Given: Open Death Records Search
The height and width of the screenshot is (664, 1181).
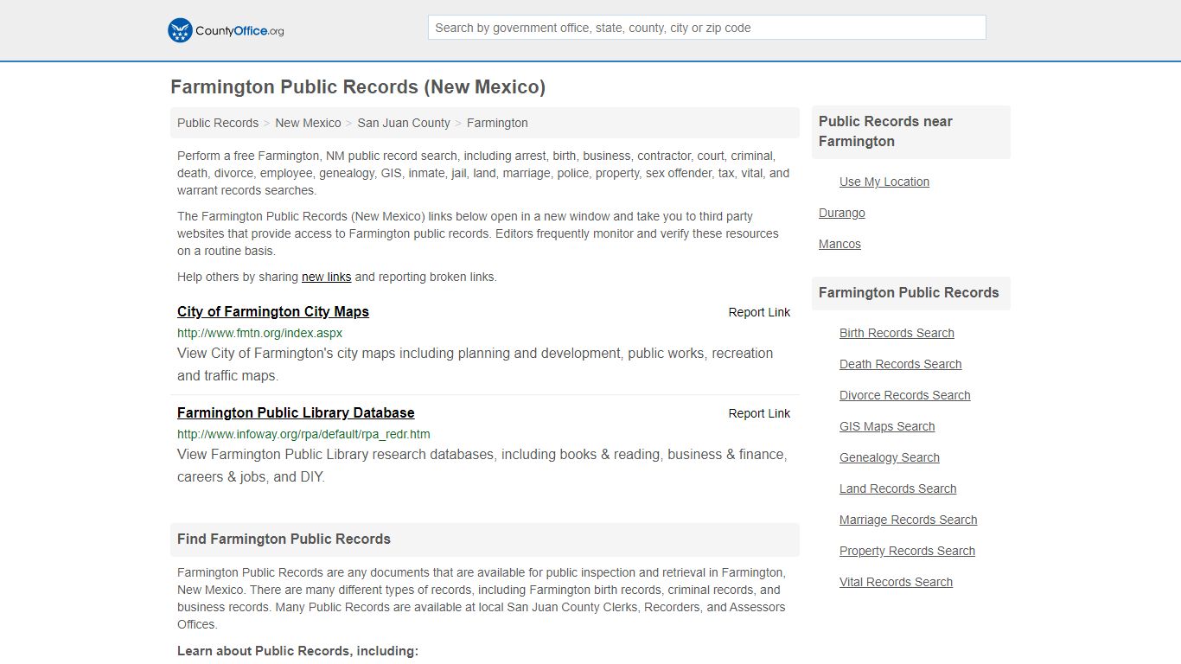Looking at the screenshot, I should click(900, 364).
